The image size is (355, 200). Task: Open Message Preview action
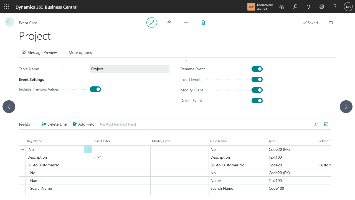39,52
